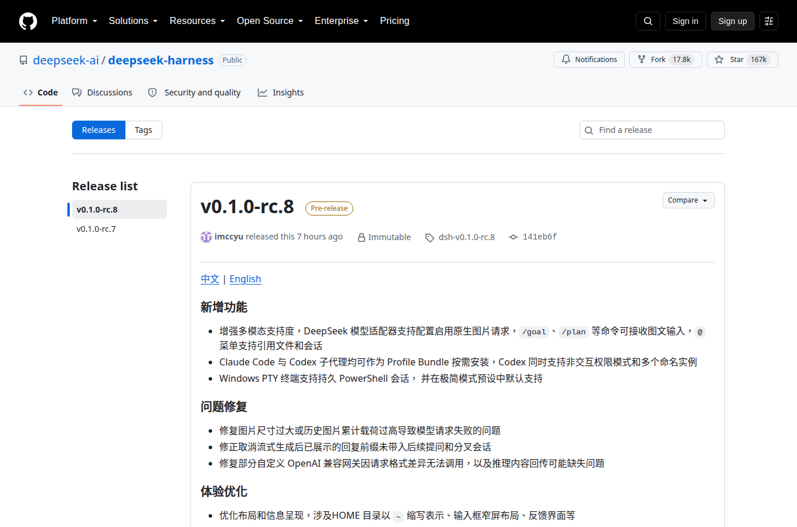The width and height of the screenshot is (797, 527).
Task: Click the search magnifier icon in header
Action: (648, 21)
